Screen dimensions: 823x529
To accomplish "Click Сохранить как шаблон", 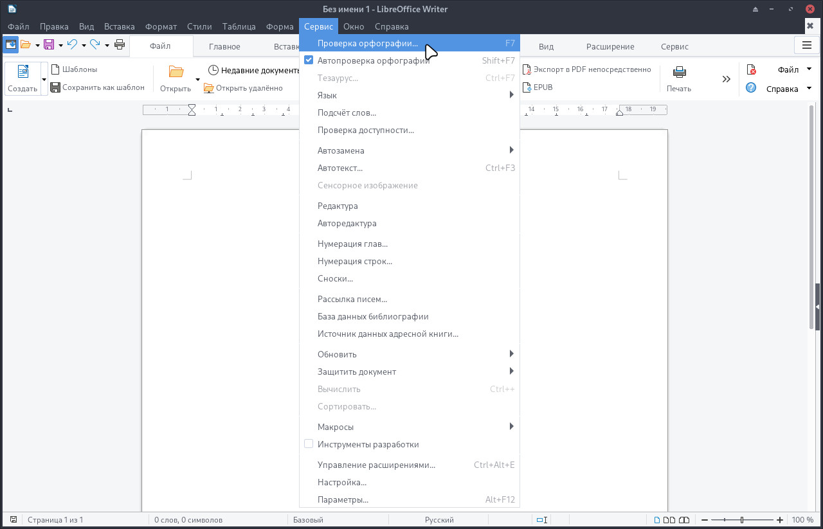I will (97, 87).
